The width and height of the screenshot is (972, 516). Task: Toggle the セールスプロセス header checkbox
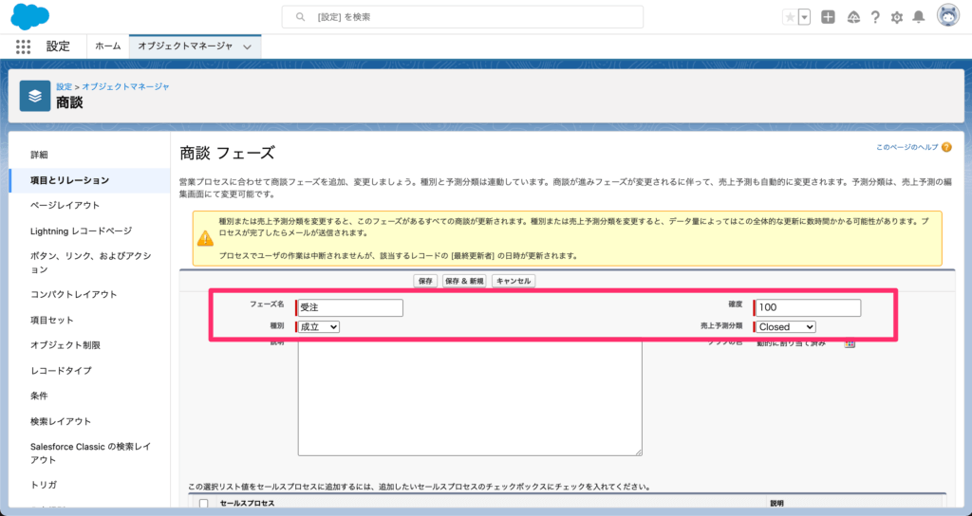203,504
